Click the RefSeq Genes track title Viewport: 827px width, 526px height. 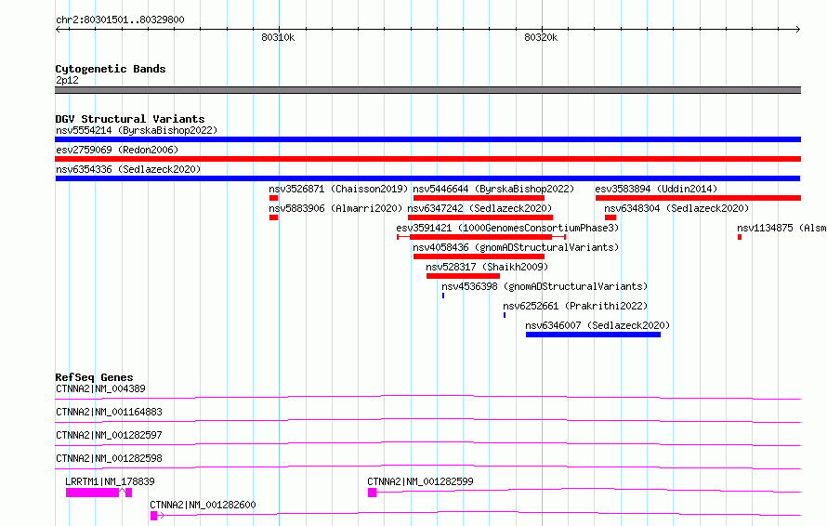pos(94,377)
